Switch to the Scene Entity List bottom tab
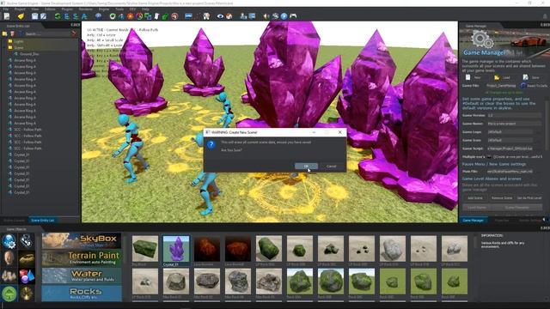The width and height of the screenshot is (550, 309). pyautogui.click(x=43, y=221)
